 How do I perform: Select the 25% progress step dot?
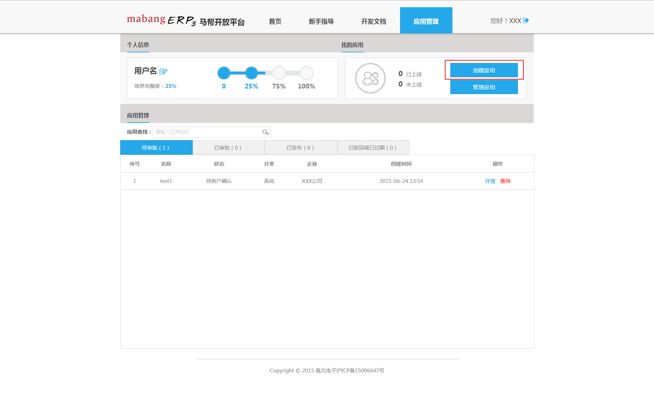(x=252, y=73)
